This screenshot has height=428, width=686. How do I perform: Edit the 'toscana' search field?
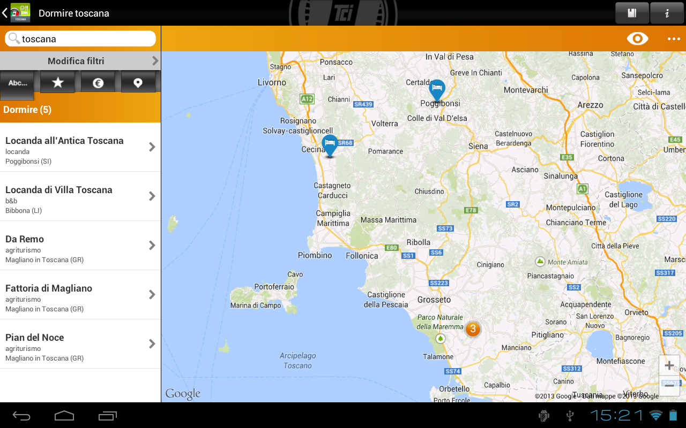coord(80,39)
